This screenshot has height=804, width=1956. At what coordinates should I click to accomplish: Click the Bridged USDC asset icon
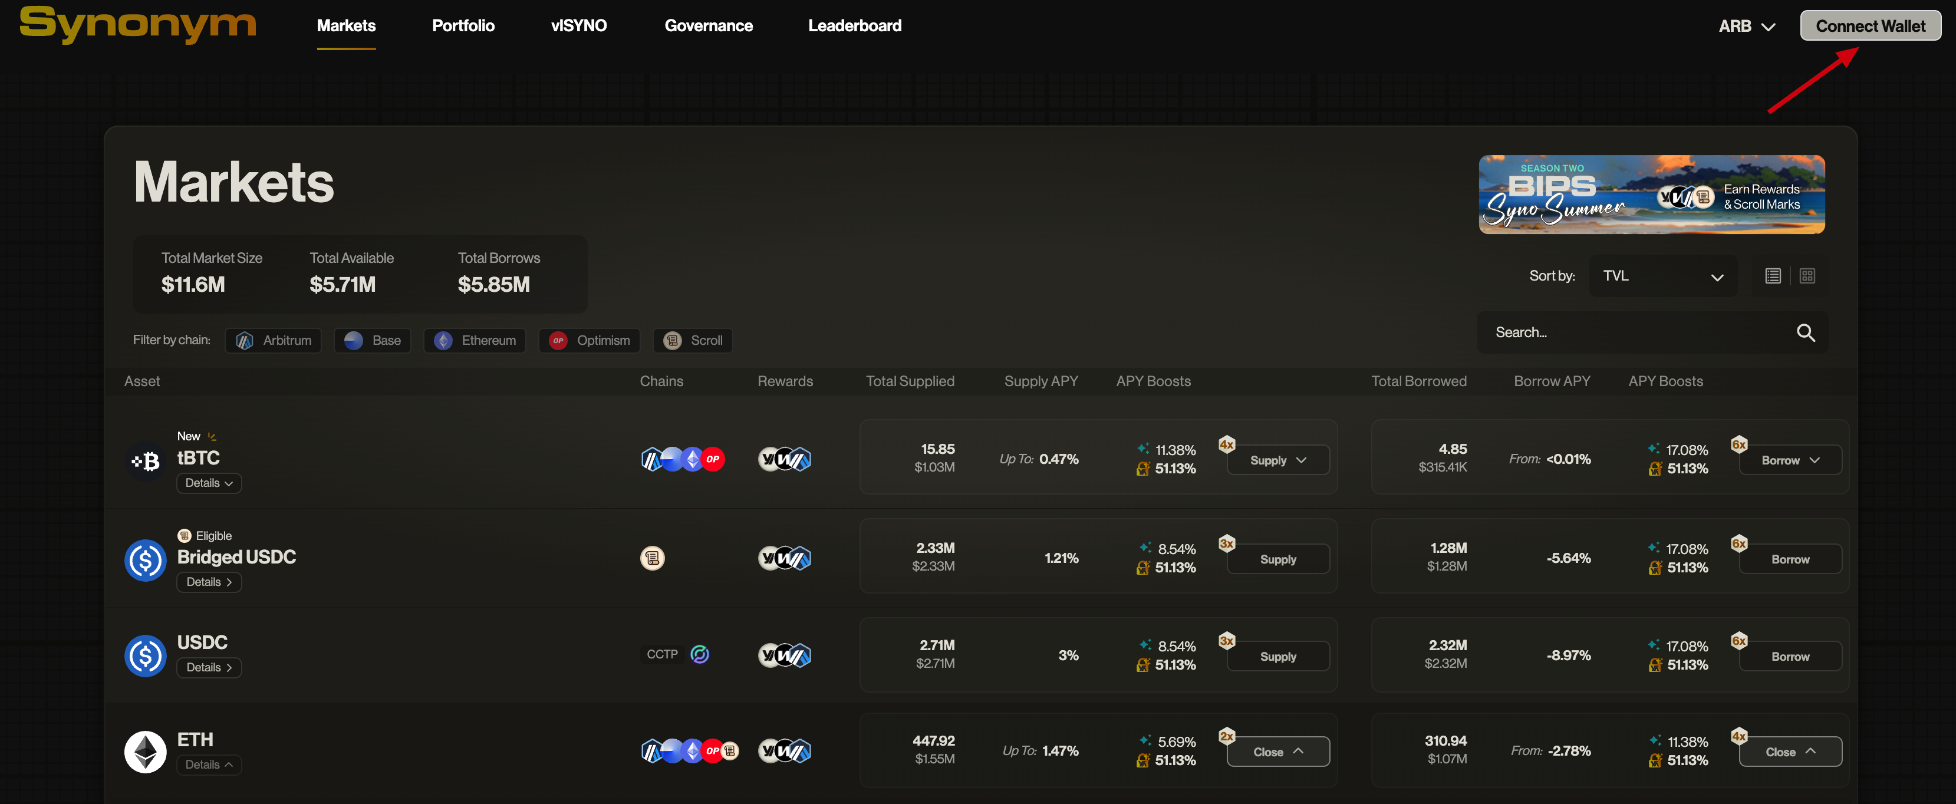pyautogui.click(x=145, y=561)
